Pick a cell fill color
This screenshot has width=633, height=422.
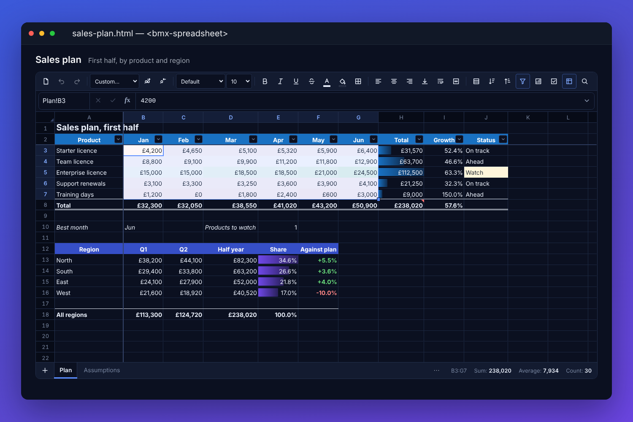[343, 81]
